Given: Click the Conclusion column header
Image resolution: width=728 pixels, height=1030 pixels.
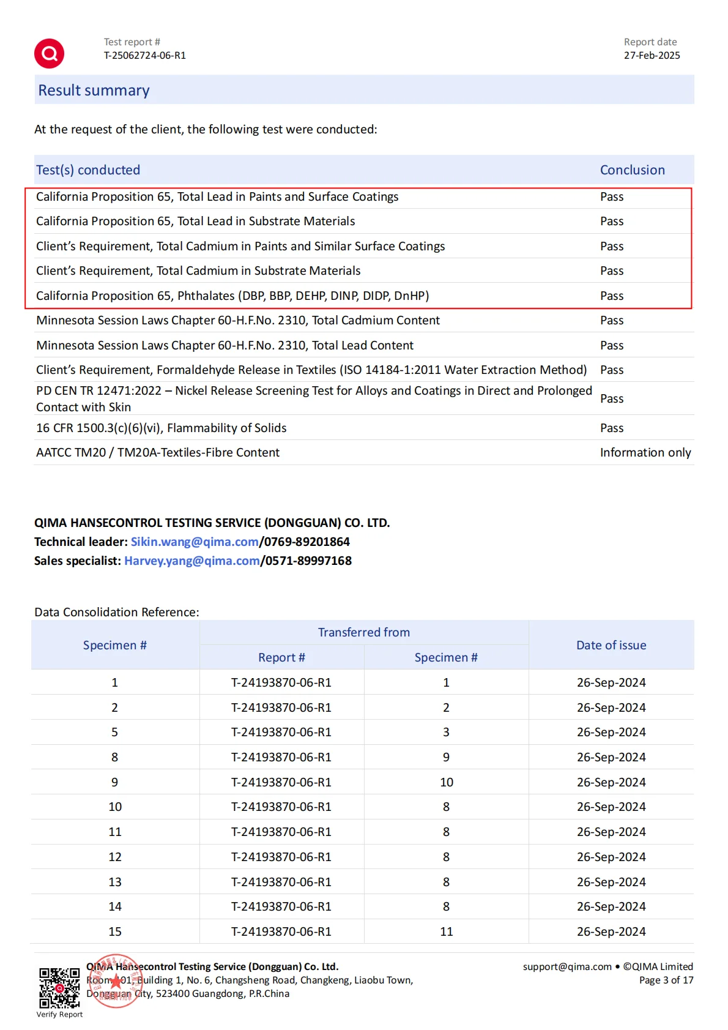Looking at the screenshot, I should click(x=632, y=170).
